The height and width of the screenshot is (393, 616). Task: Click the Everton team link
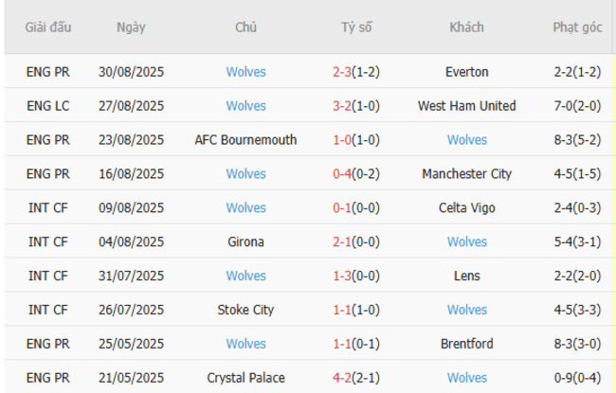466,72
